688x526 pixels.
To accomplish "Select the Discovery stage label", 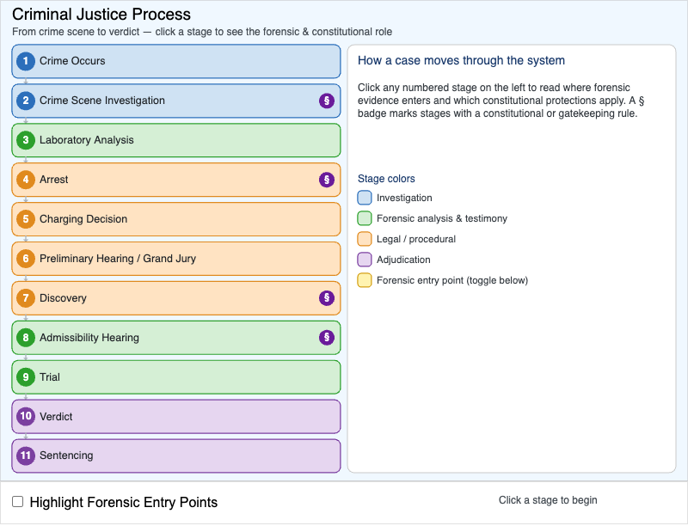I will 63,297.
